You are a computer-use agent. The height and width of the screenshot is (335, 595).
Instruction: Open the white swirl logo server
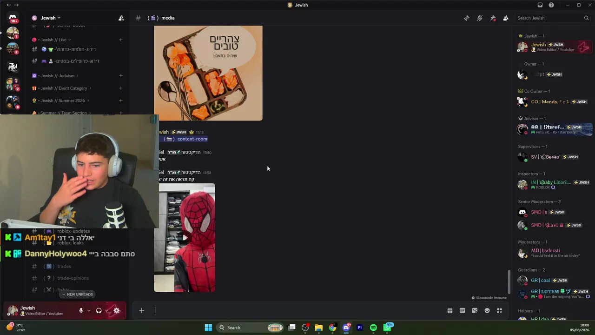click(x=13, y=67)
